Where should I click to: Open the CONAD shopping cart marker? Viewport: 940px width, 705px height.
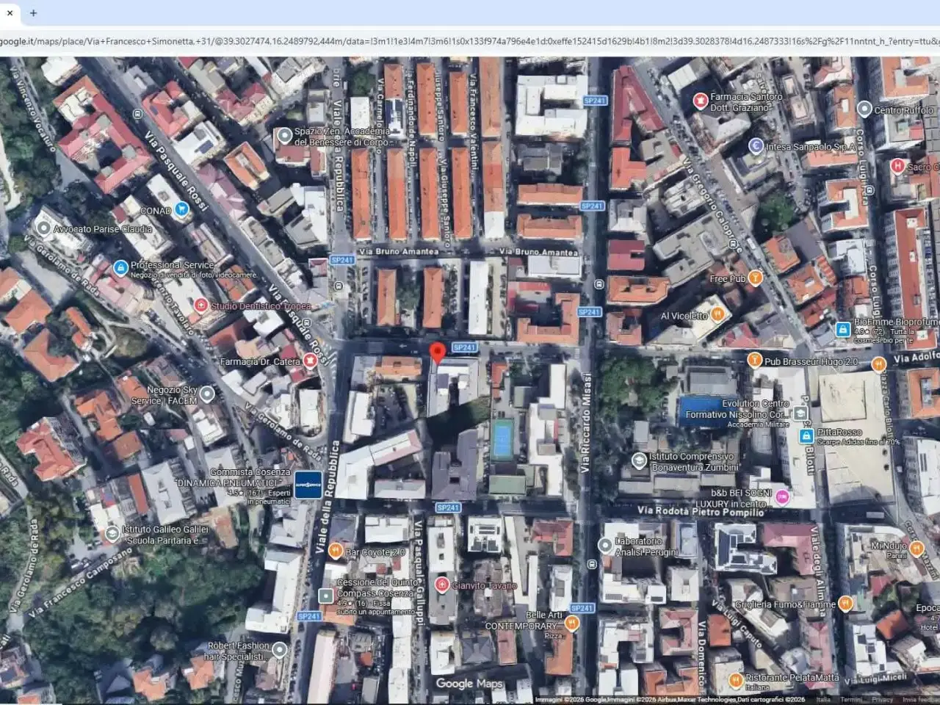point(181,210)
